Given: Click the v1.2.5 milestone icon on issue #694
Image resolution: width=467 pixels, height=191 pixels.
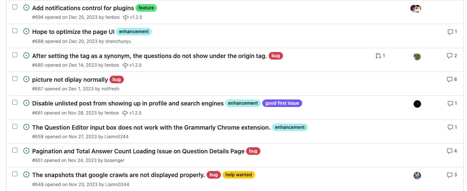Looking at the screenshot, I should coord(126,17).
